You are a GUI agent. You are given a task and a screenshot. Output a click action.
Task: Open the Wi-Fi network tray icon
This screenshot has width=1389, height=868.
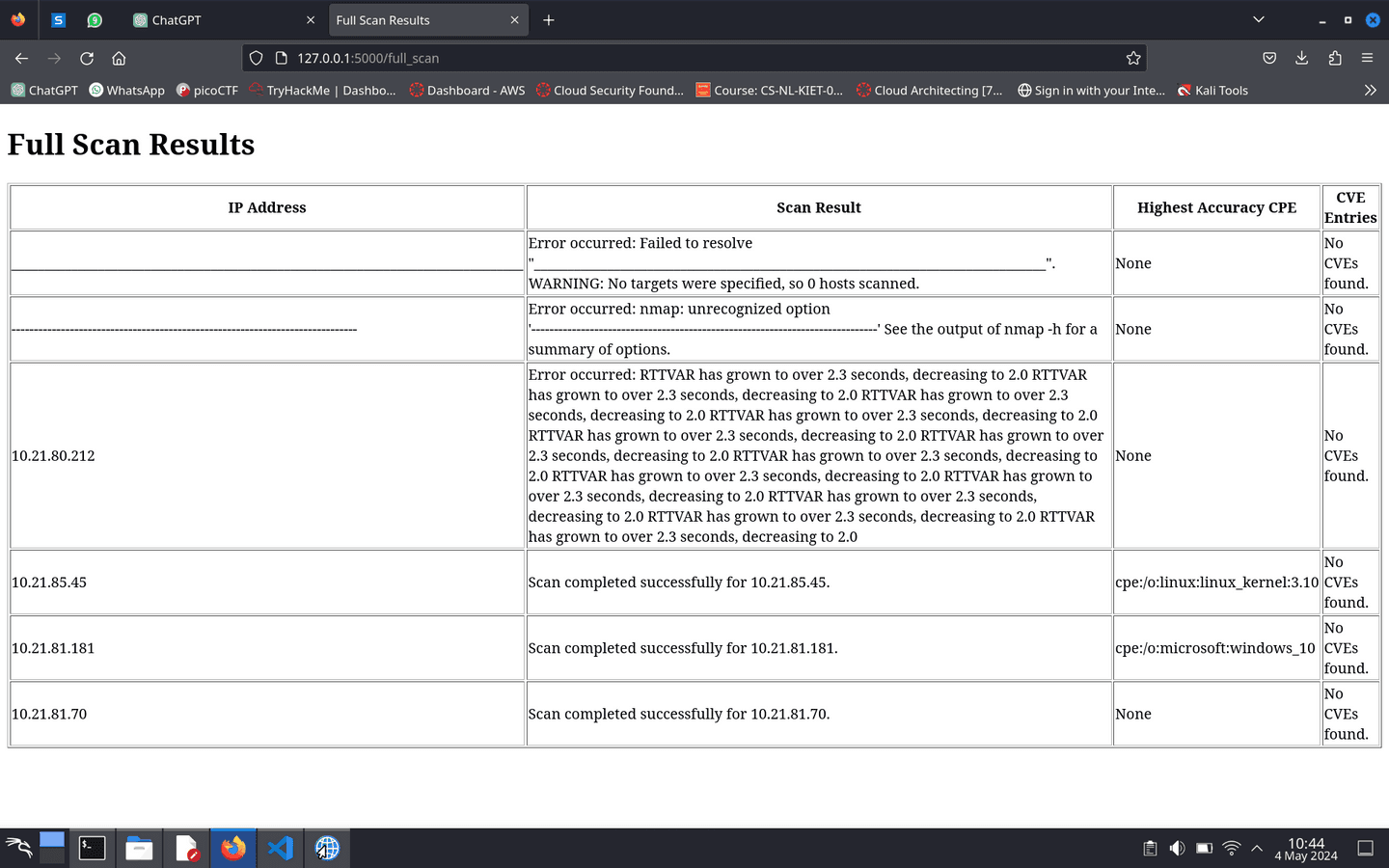point(1231,849)
